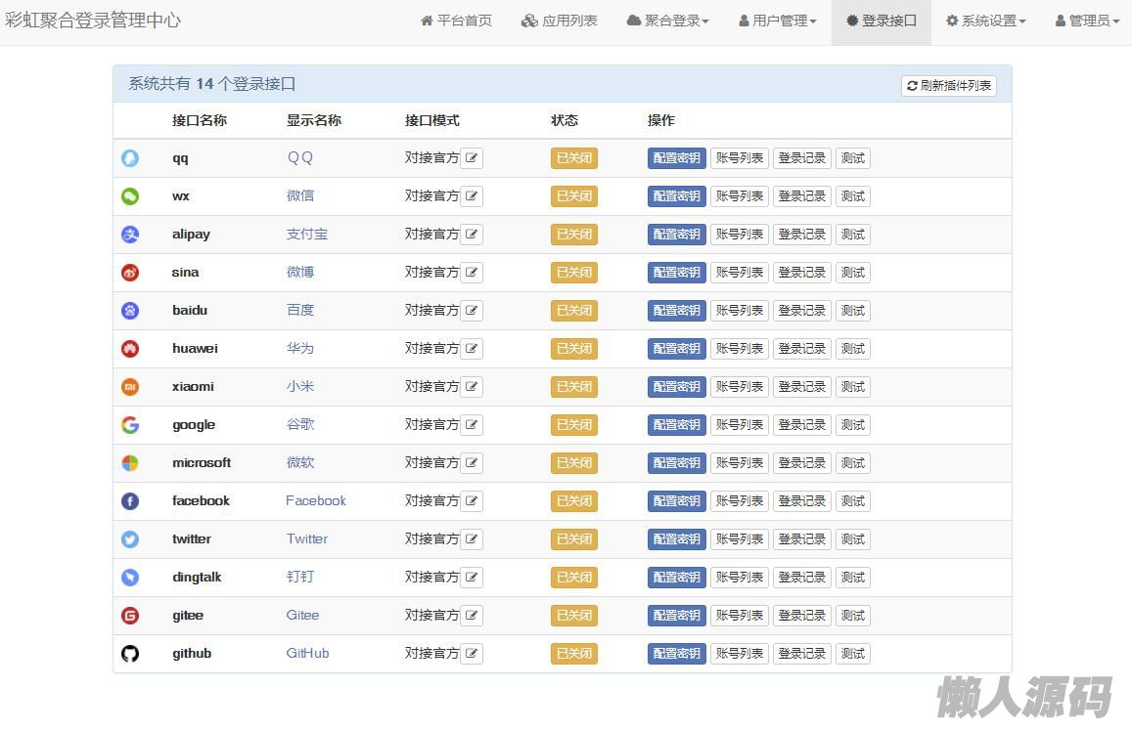Toggle the 已关闭 status for gitee
The image size is (1132, 731).
pos(574,616)
